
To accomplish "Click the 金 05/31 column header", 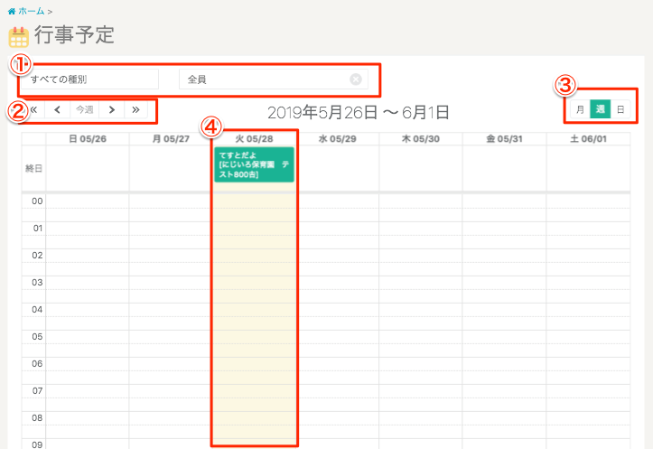I will click(504, 139).
